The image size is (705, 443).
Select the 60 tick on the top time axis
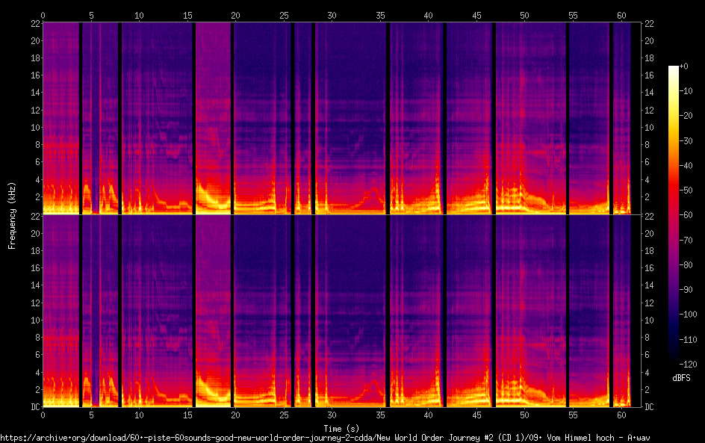coord(621,15)
